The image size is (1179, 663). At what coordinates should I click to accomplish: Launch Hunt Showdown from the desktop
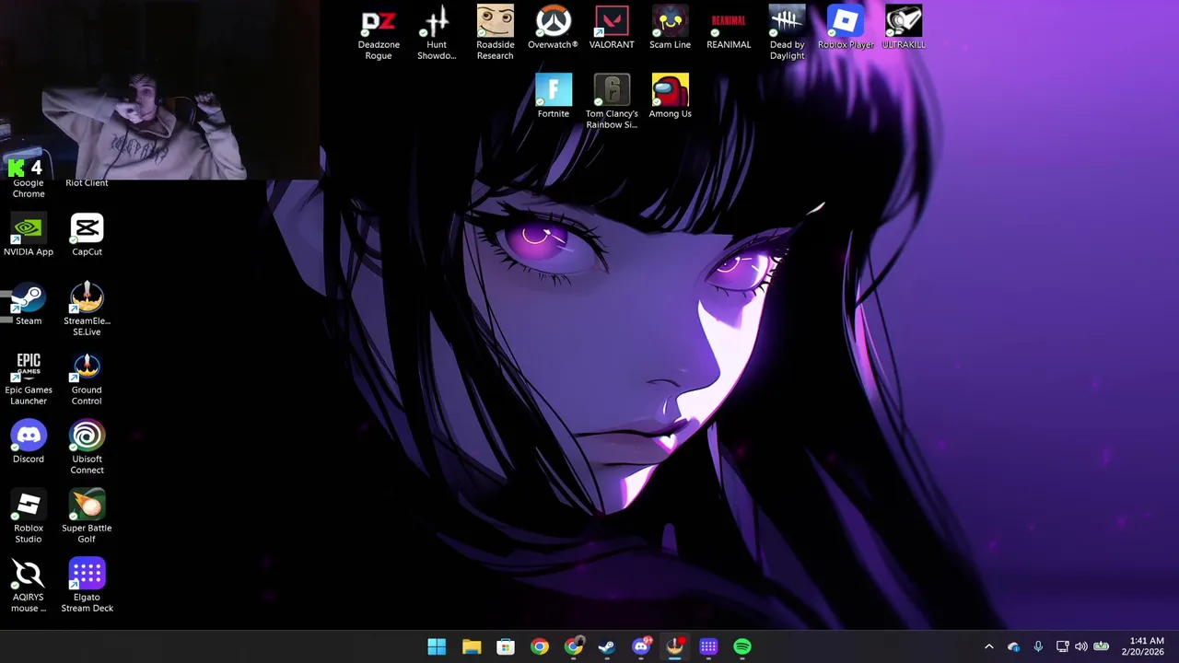pyautogui.click(x=437, y=33)
